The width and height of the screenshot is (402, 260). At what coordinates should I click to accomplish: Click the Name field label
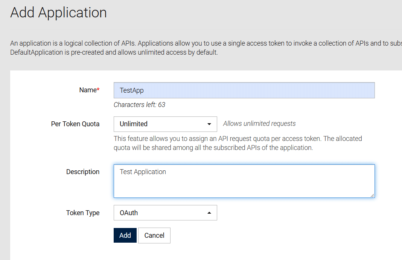(x=88, y=90)
